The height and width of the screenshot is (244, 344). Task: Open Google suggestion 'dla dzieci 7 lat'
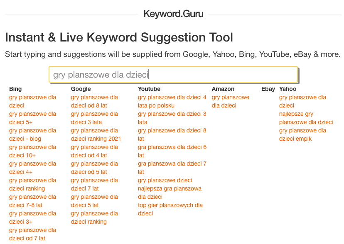[94, 184]
